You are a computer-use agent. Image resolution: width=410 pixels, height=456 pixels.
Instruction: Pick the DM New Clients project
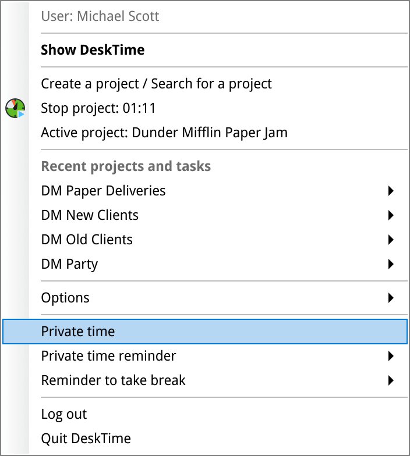click(90, 215)
